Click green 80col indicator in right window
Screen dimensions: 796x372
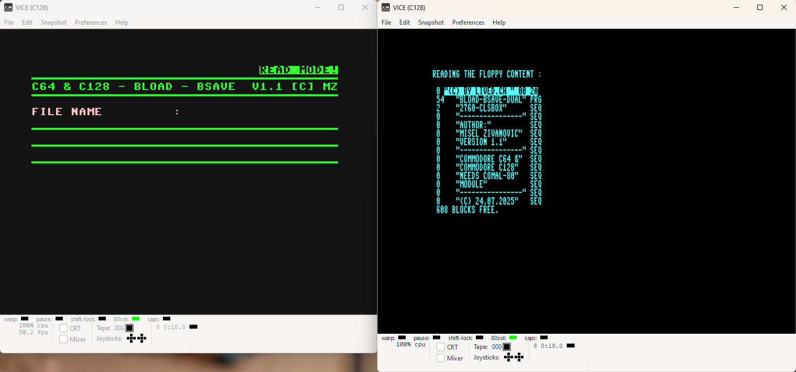coord(513,337)
